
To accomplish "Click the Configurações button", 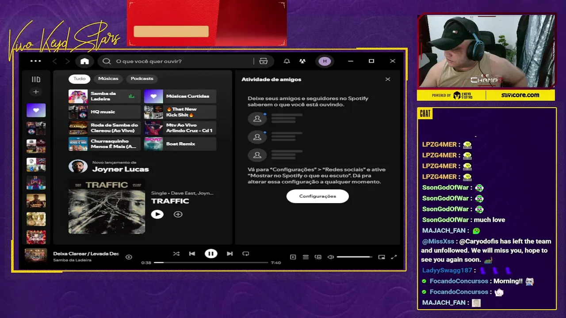I will [x=317, y=196].
